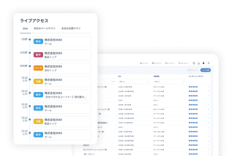Screen dimensions: 245x156
Task: Switch to the 本日のページサマリ tab
Action: (x=45, y=29)
